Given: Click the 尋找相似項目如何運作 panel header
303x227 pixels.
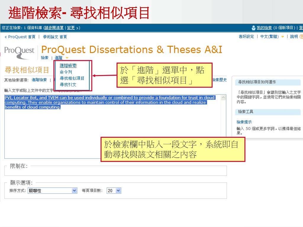Looking at the screenshot, I should point(268,82).
